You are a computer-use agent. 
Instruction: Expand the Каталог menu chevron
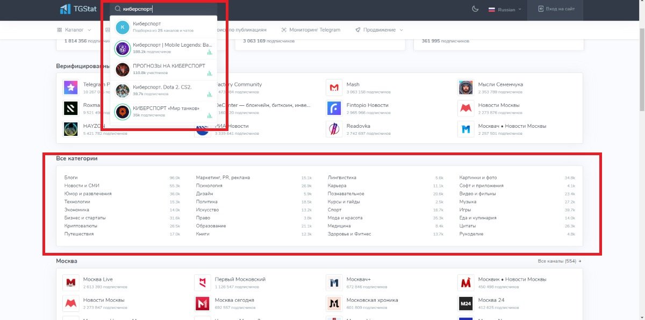89,30
